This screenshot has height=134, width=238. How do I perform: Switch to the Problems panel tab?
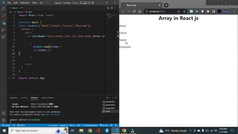coord(14,98)
